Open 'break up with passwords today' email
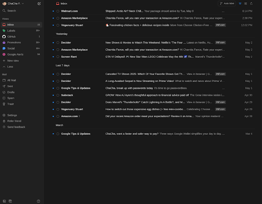 [154, 88]
